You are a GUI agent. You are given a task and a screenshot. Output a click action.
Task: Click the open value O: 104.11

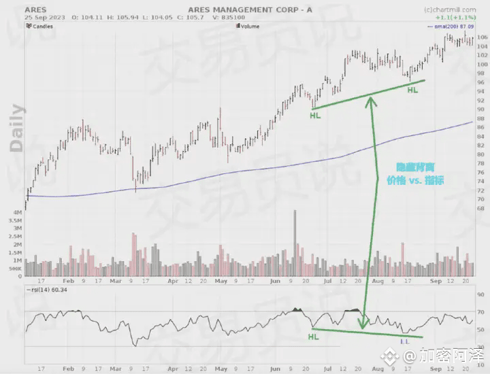[87, 18]
